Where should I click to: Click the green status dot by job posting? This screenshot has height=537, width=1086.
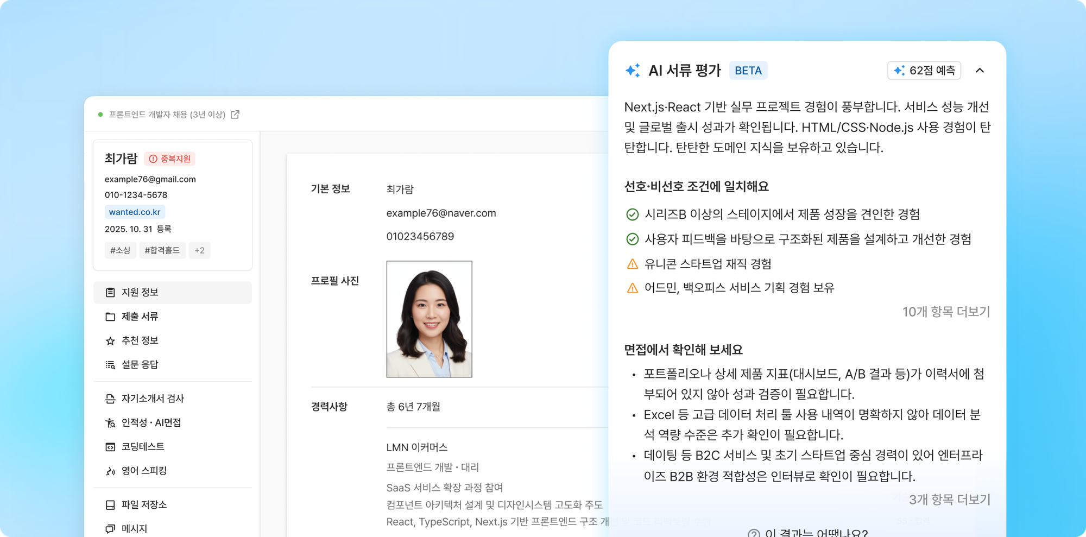(100, 115)
